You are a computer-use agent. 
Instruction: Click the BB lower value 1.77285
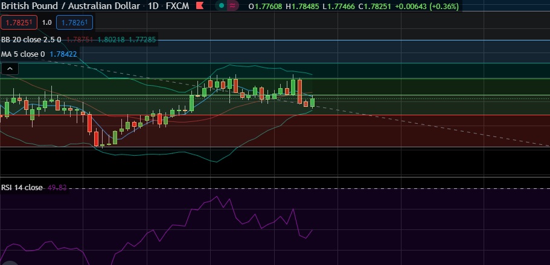click(142, 40)
